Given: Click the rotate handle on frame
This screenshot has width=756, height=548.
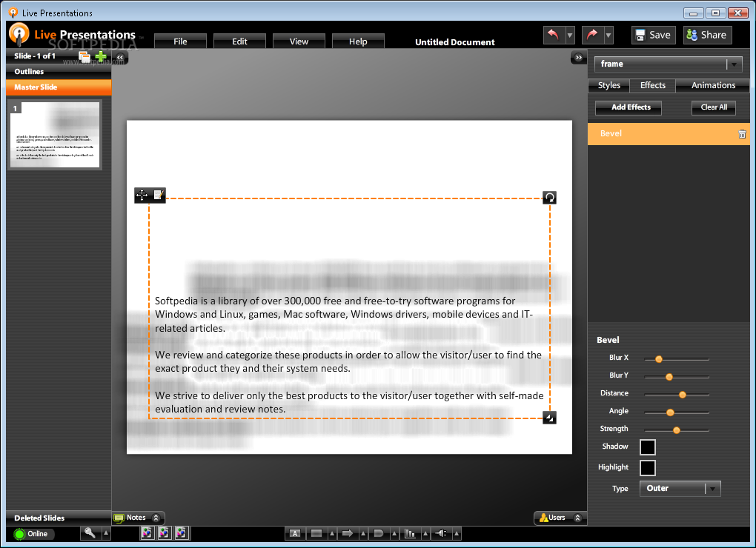Looking at the screenshot, I should point(550,198).
